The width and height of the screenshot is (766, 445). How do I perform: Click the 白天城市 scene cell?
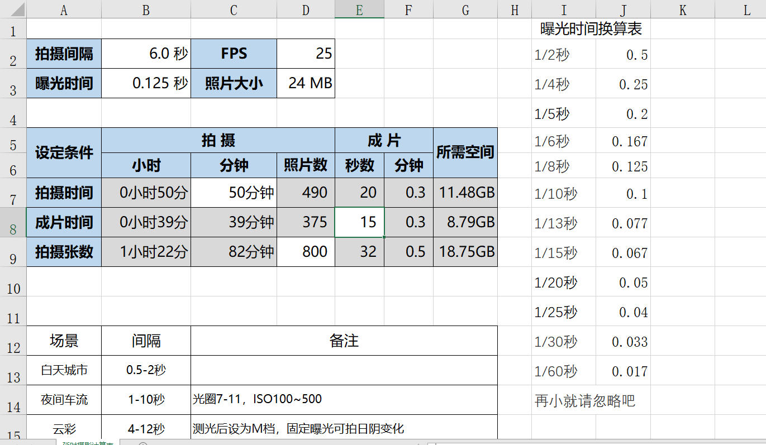(x=63, y=370)
